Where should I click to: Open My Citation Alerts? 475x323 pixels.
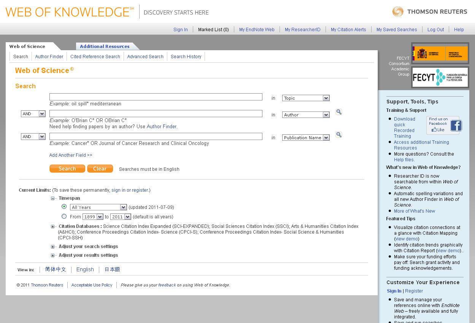tap(348, 30)
